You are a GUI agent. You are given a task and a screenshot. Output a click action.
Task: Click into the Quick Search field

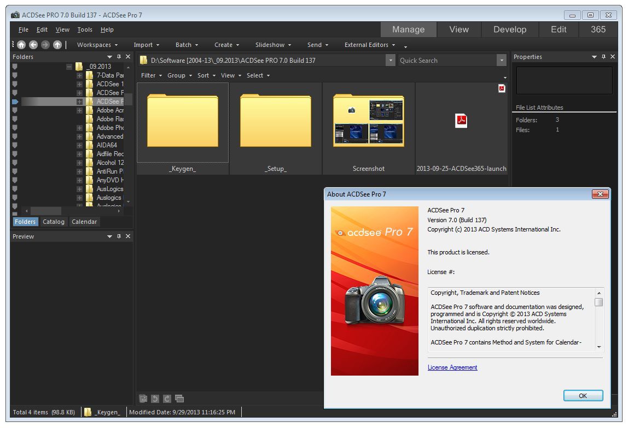click(x=447, y=61)
